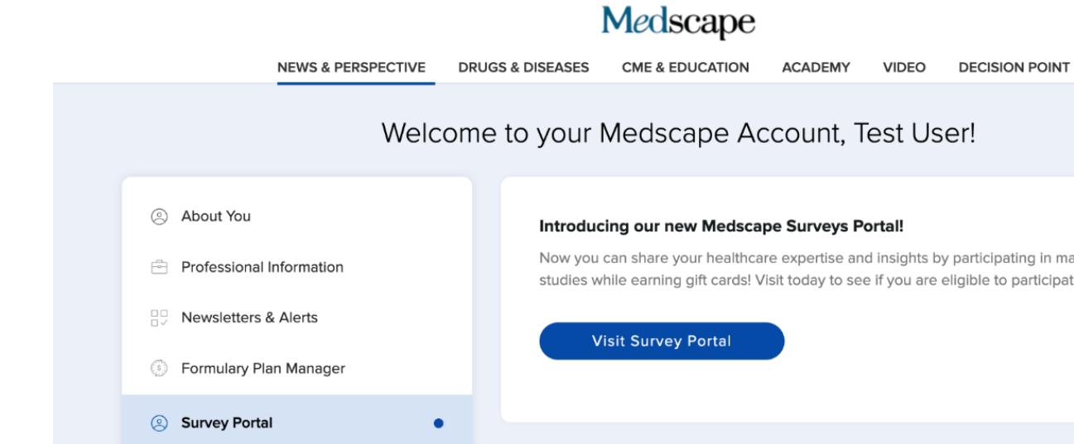Open Newsletters & Alerts label
Viewport: 1074px width, 444px height.
coord(249,317)
